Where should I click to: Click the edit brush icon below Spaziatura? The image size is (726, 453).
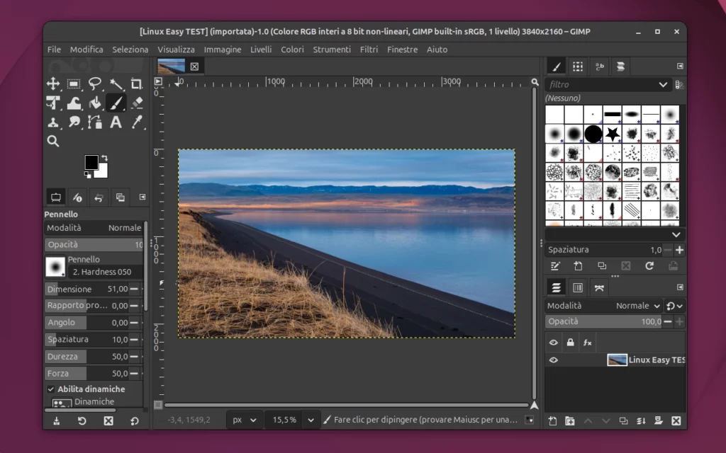555,266
